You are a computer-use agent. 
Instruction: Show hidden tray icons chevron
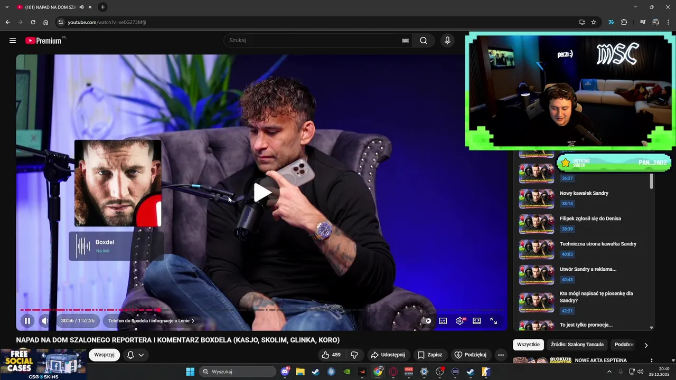coord(609,372)
